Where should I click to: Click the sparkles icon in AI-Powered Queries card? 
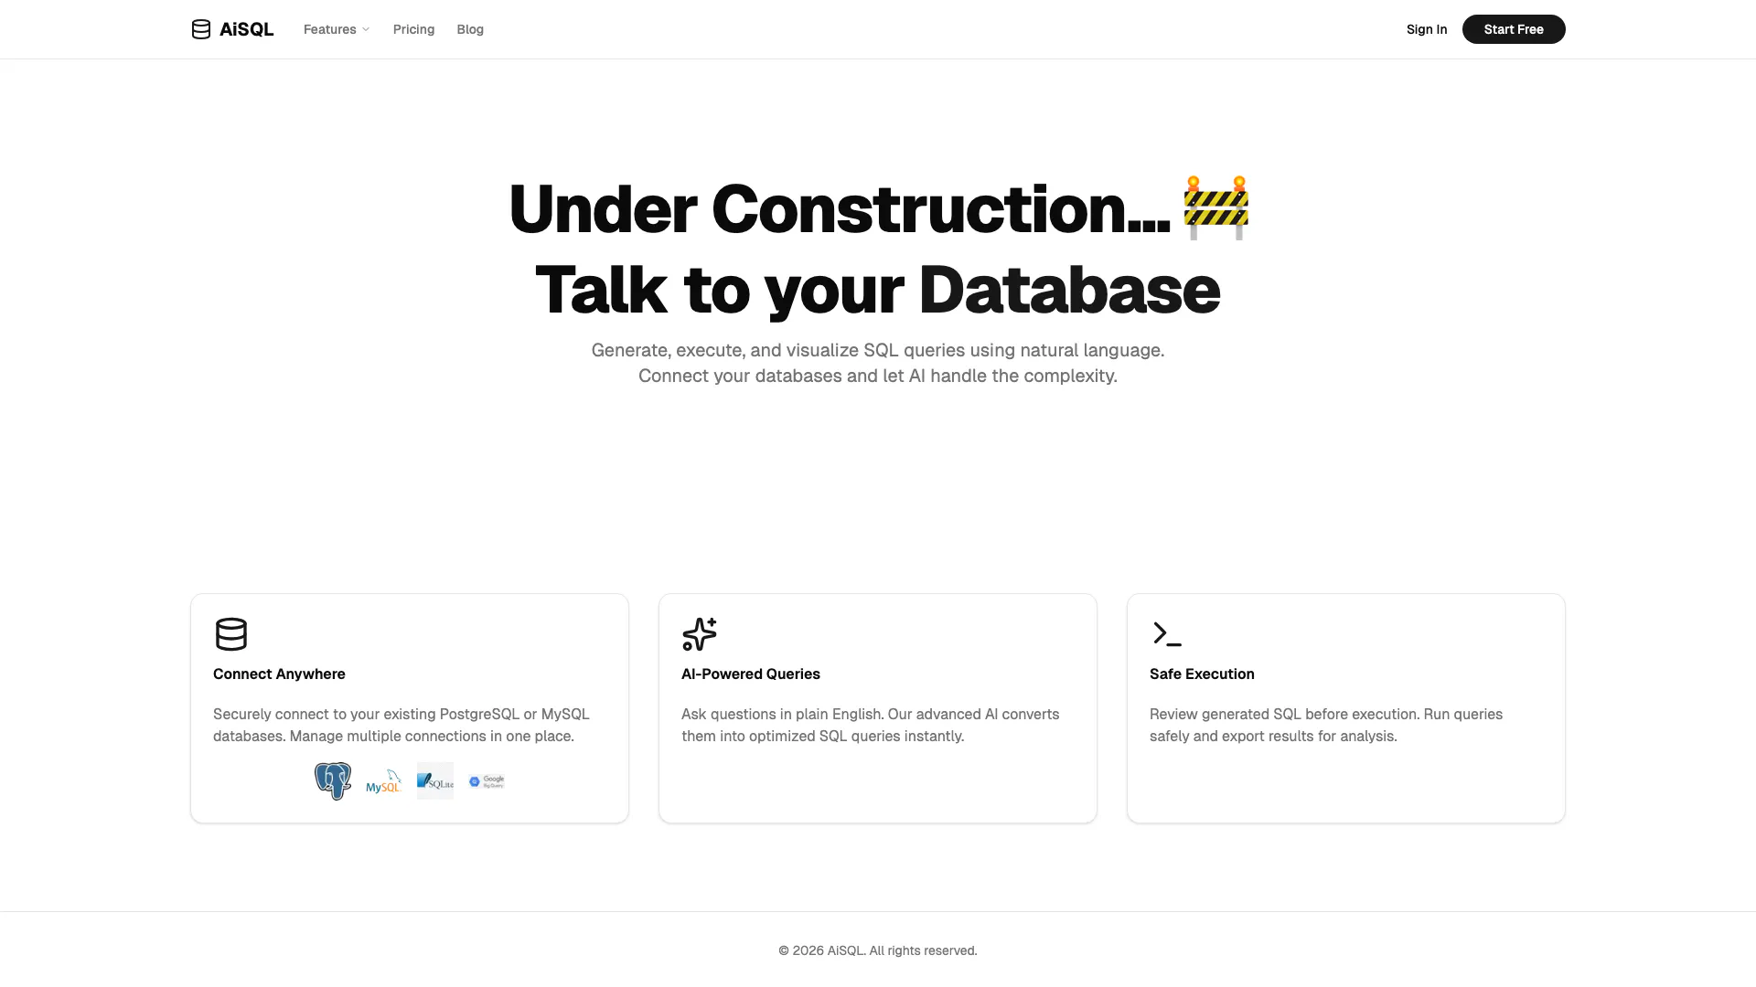(x=699, y=633)
